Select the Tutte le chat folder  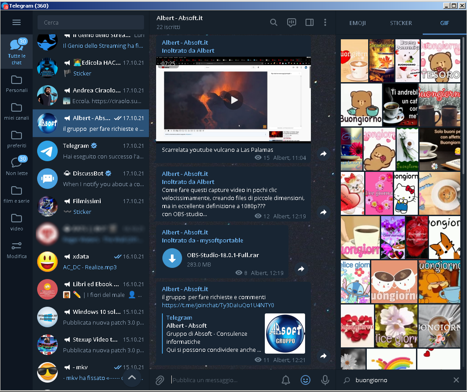(x=17, y=51)
